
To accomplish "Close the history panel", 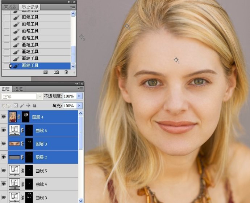I will 74,2.
